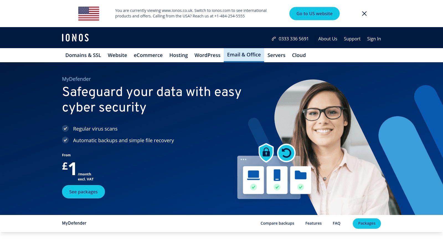Click the See packages button
The width and height of the screenshot is (443, 249).
(x=83, y=192)
